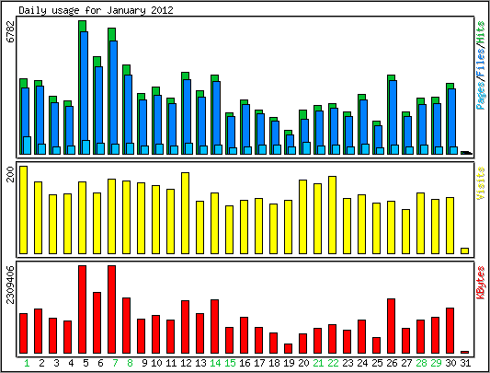490x373 pixels.
Task: Click the 6782 axis scale value
Action: click(x=11, y=31)
